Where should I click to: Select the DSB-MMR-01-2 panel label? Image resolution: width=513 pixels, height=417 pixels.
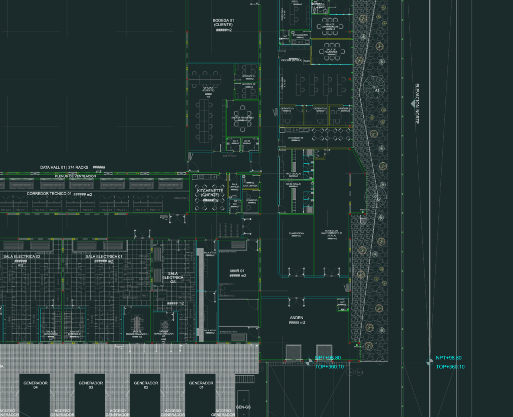(x=227, y=296)
